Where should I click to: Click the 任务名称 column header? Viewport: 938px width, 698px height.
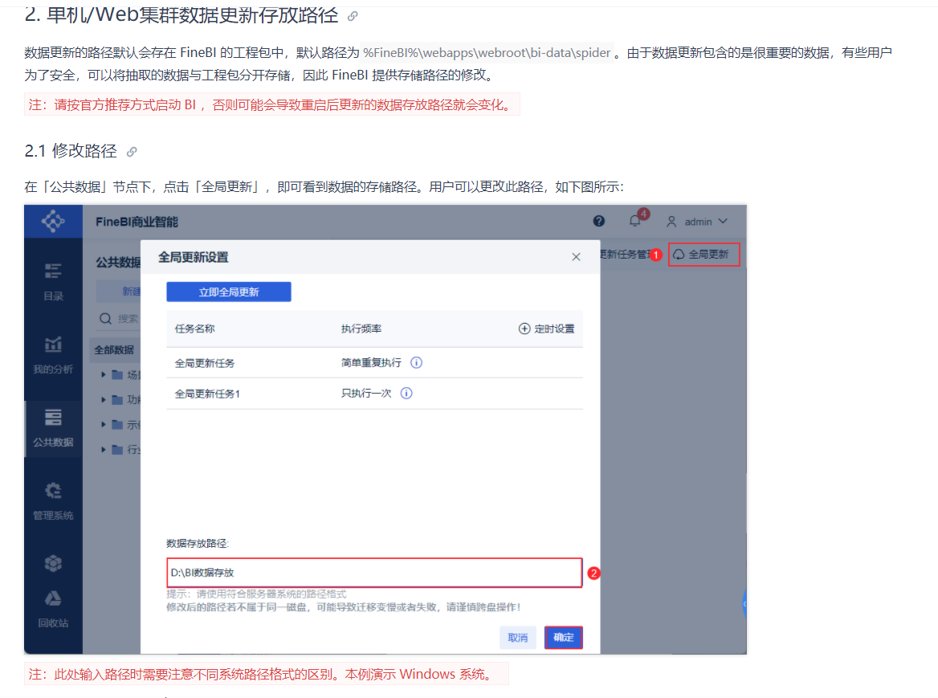click(194, 329)
